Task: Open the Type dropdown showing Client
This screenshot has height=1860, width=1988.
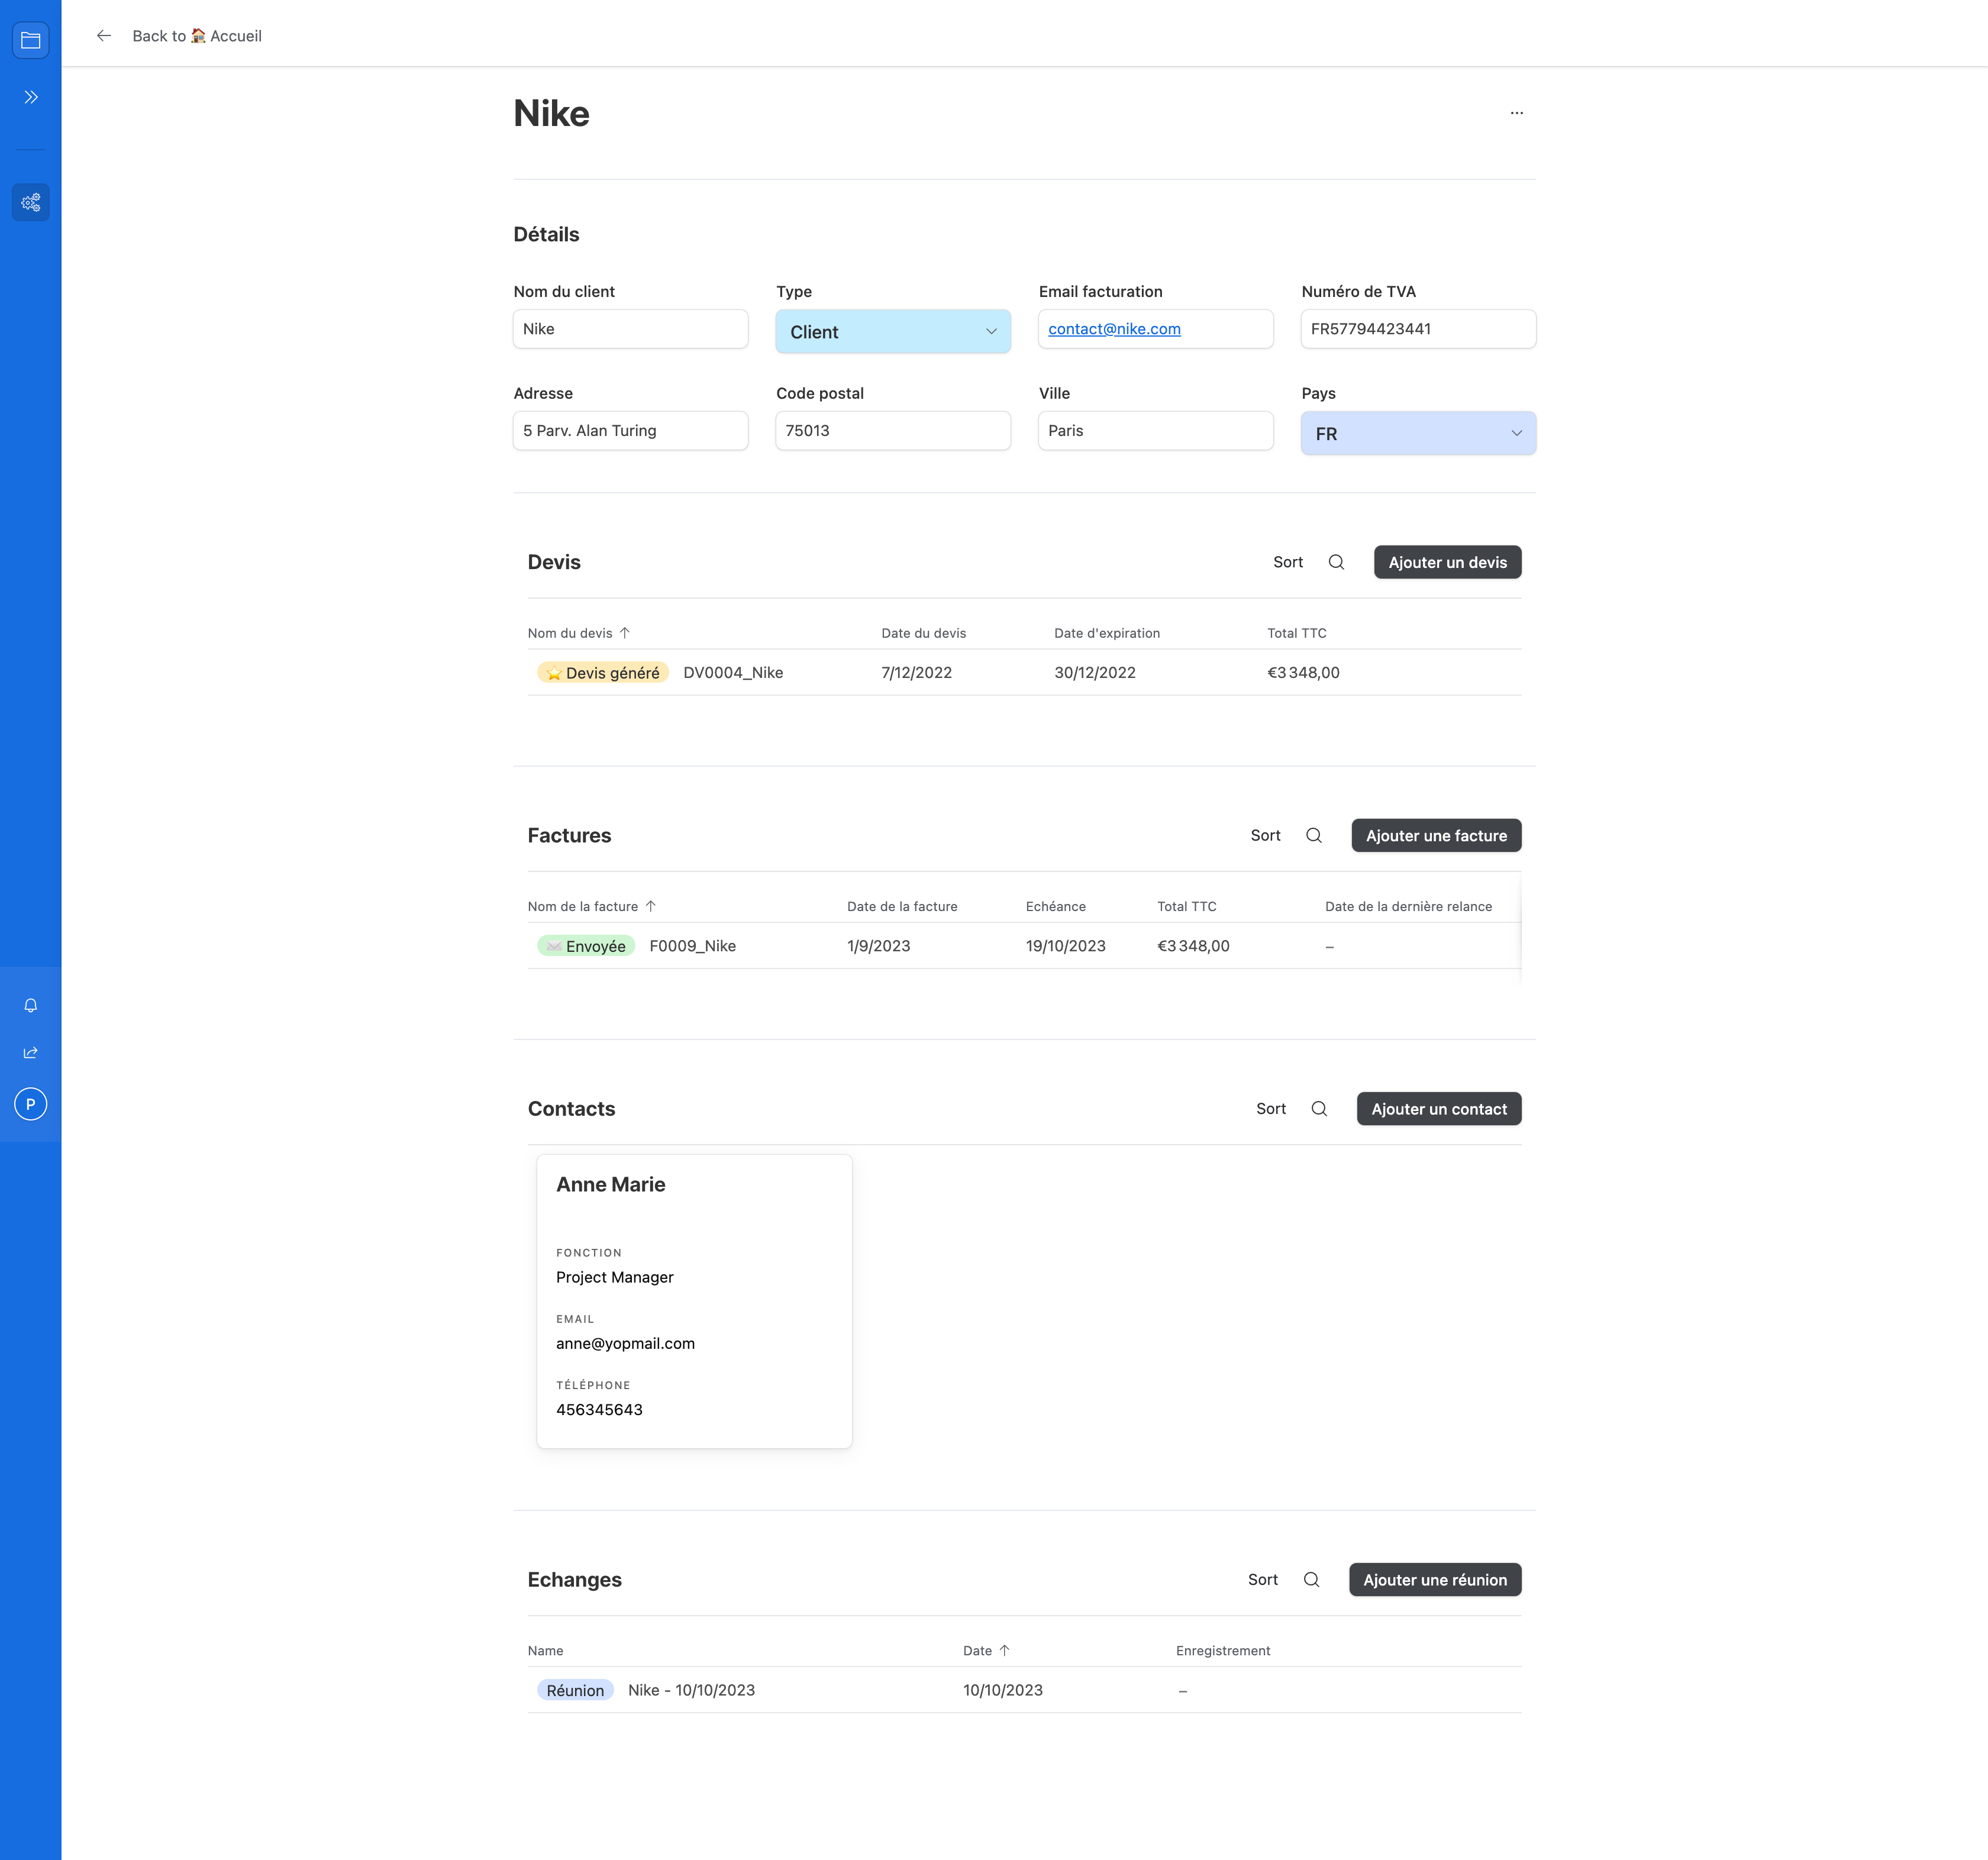Action: pyautogui.click(x=892, y=332)
